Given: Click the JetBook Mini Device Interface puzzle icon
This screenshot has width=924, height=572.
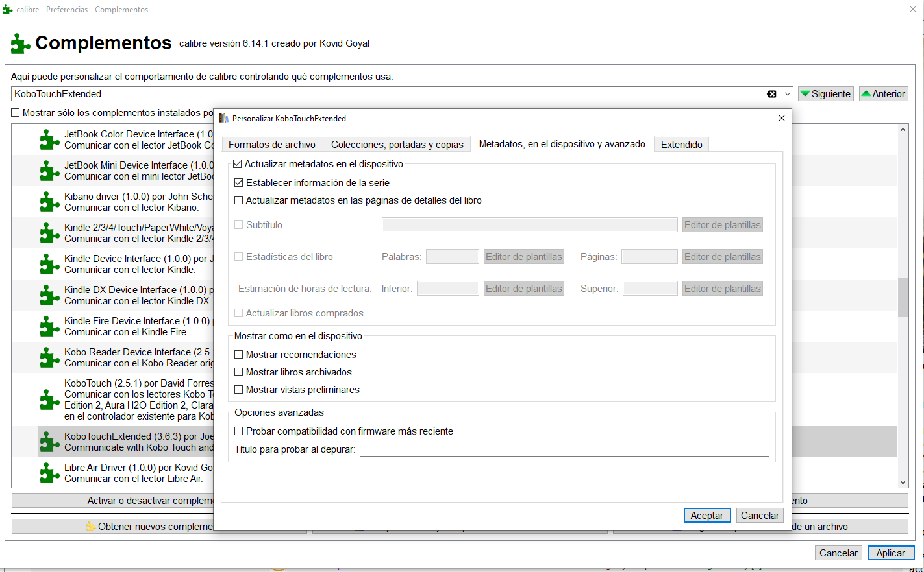Looking at the screenshot, I should click(x=49, y=171).
